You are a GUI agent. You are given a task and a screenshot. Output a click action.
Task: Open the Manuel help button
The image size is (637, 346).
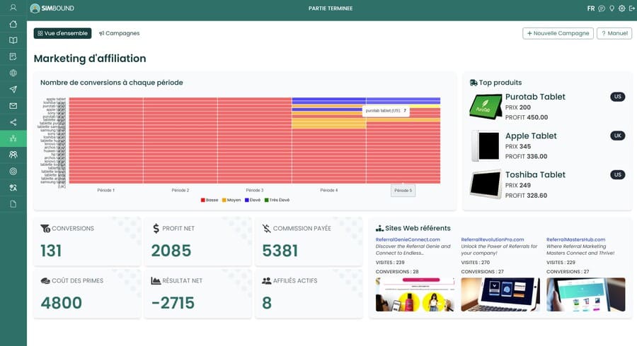pos(614,33)
